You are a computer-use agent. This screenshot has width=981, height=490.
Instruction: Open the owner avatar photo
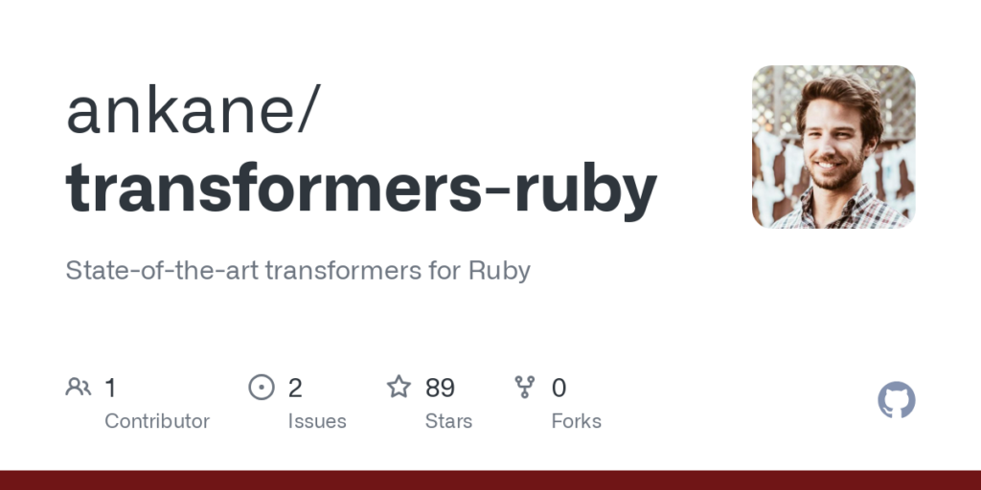click(833, 146)
